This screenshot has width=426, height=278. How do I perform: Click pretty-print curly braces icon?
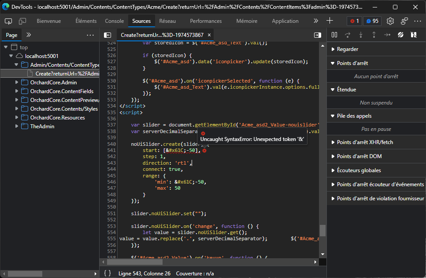[x=107, y=273]
